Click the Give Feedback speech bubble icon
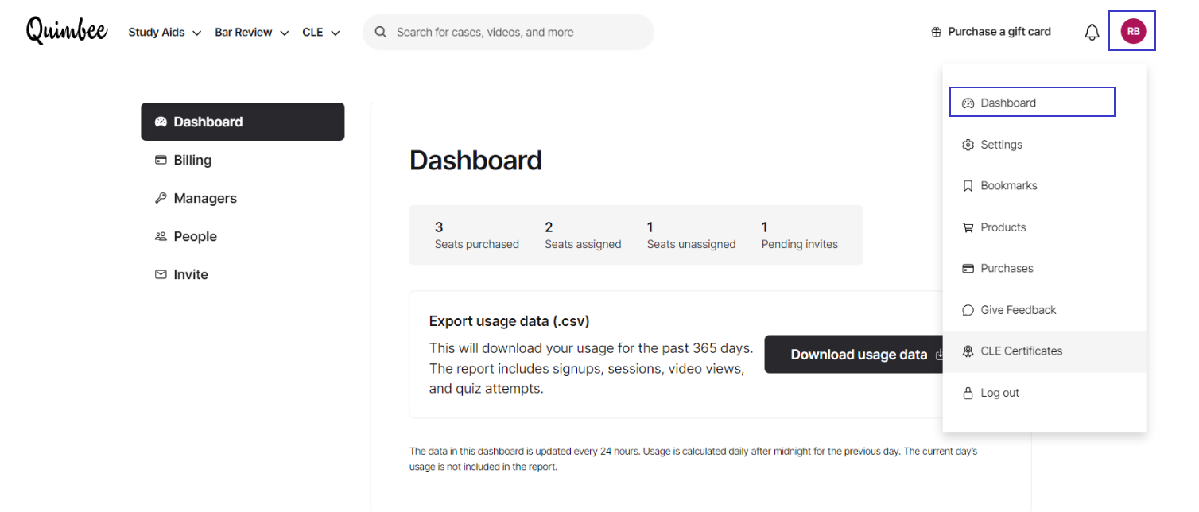Screen dimensions: 1199x512 [x=968, y=310]
